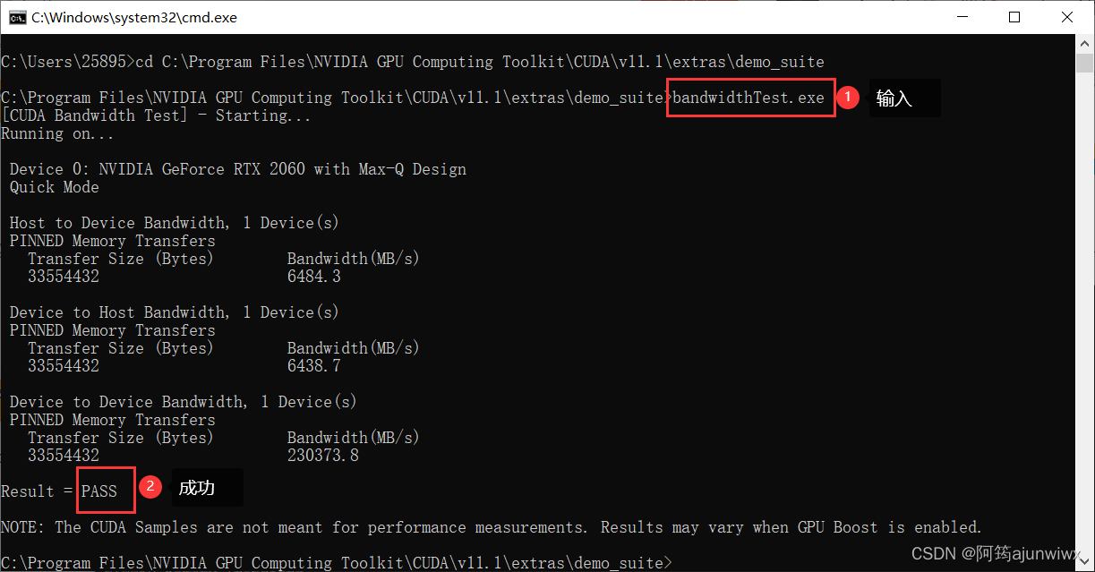Click the red circle marker numbered 2
The width and height of the screenshot is (1095, 572).
pyautogui.click(x=151, y=488)
